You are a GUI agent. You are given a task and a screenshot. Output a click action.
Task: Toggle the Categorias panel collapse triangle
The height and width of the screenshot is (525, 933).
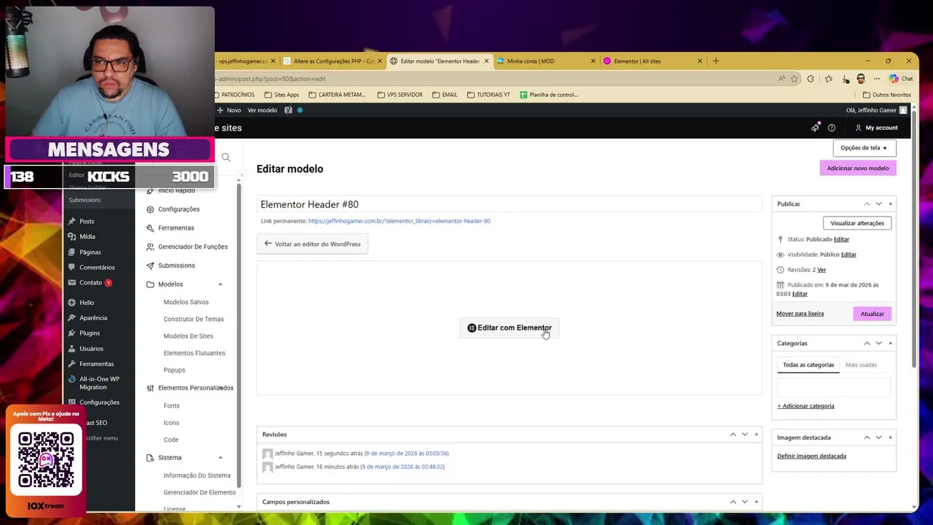pyautogui.click(x=890, y=343)
